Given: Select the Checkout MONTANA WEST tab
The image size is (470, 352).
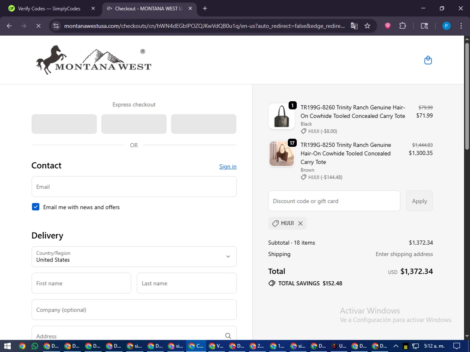Looking at the screenshot, I should pos(149,8).
